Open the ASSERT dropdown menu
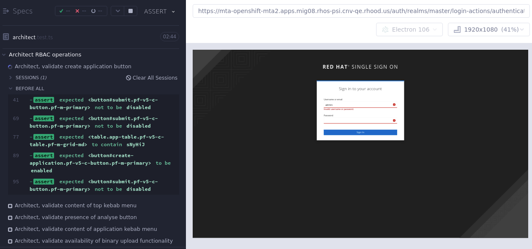This screenshot has height=249, width=532. pos(160,11)
